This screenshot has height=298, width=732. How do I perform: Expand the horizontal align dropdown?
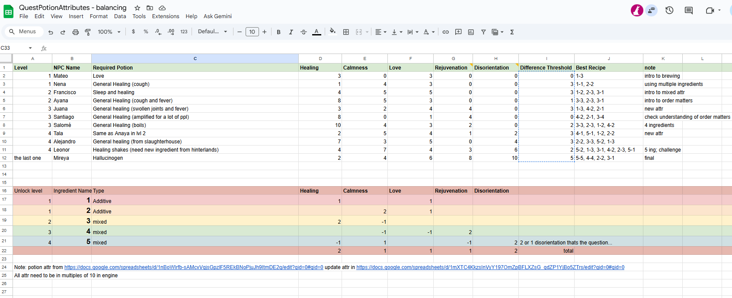click(x=380, y=32)
